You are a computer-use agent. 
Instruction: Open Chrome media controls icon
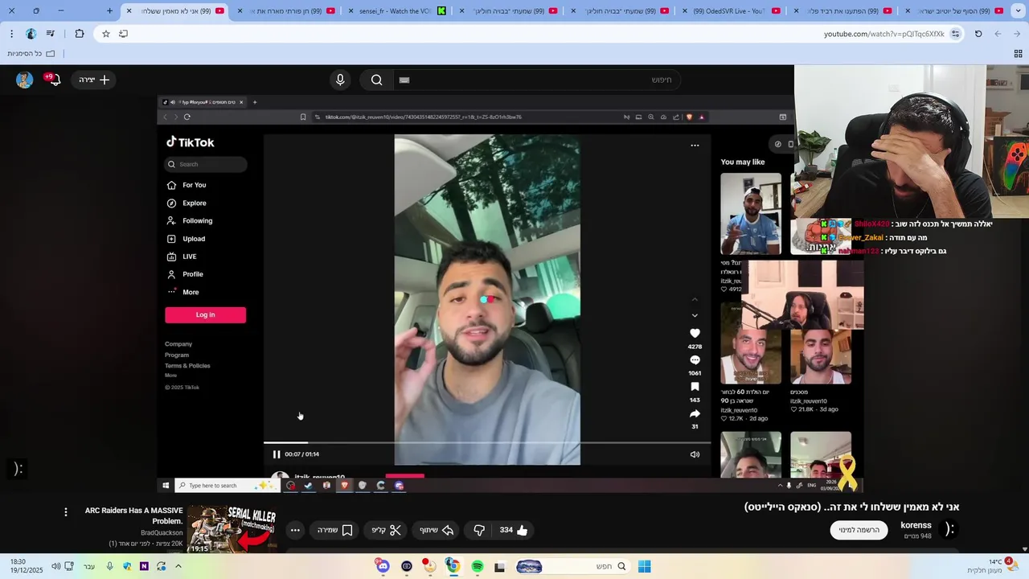(51, 34)
